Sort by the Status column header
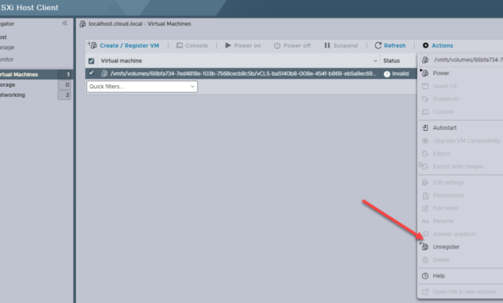This screenshot has width=503, height=303. [x=392, y=61]
